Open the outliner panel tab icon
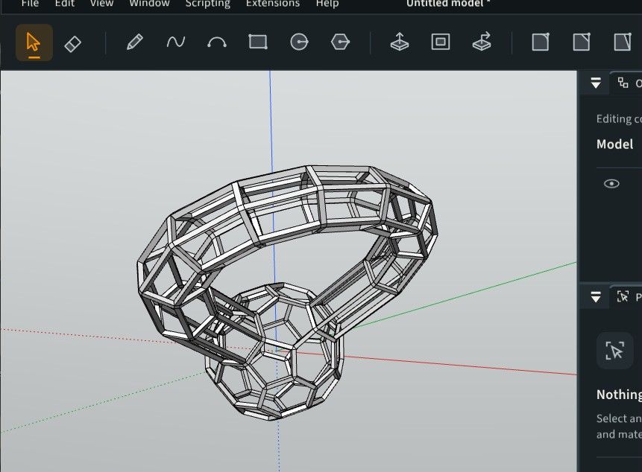This screenshot has height=472, width=642. tap(623, 83)
